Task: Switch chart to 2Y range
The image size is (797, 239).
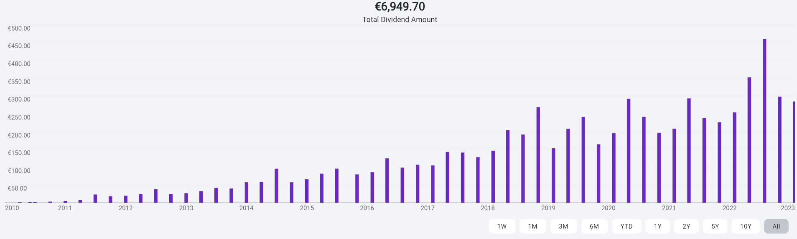Action: [686, 226]
